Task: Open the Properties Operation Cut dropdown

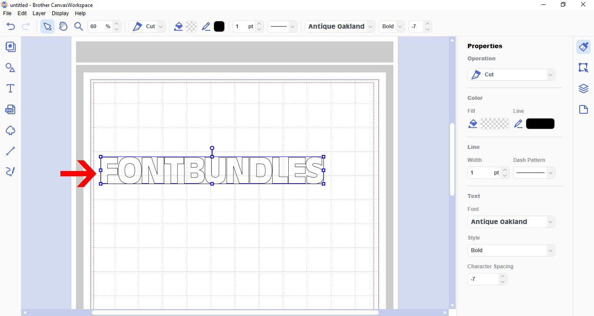Action: coord(511,75)
